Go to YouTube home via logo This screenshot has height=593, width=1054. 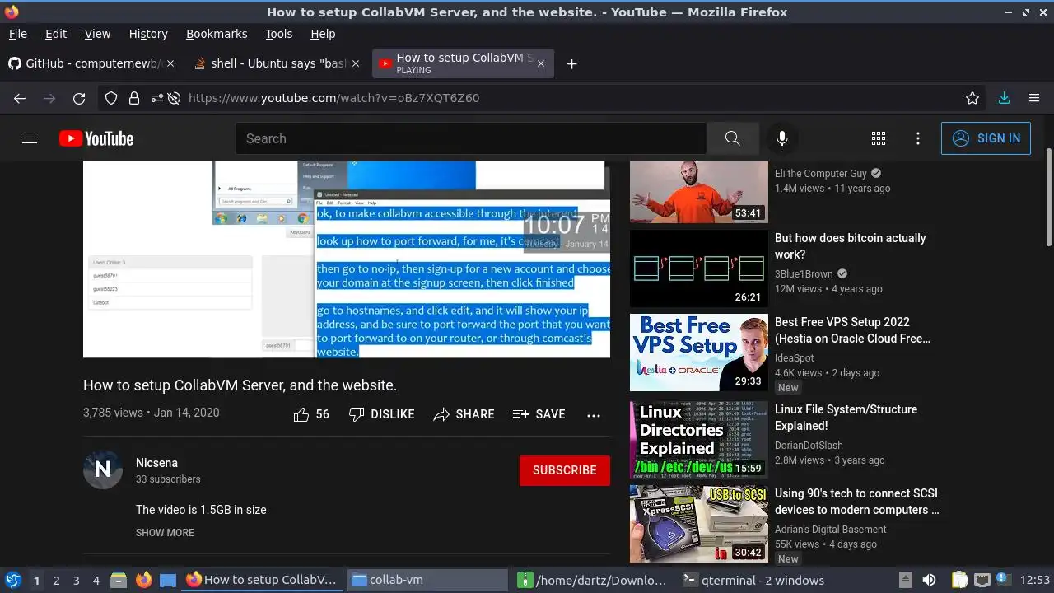point(96,138)
